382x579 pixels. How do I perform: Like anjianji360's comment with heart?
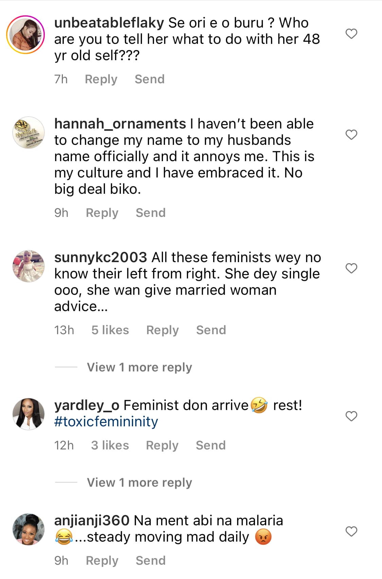point(351,531)
